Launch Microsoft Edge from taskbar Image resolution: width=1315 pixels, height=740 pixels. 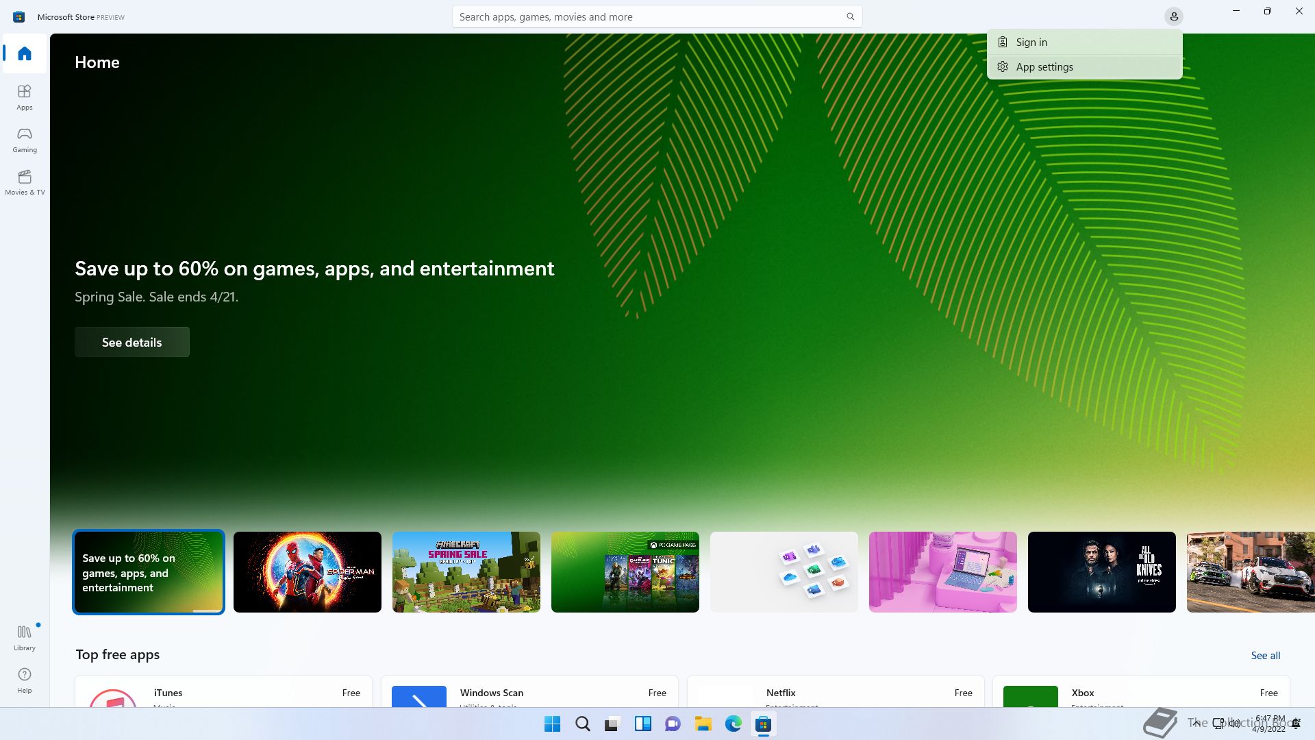[733, 724]
